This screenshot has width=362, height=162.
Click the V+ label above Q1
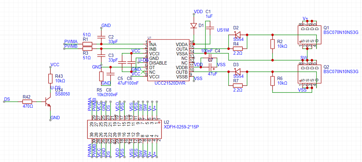(305, 19)
